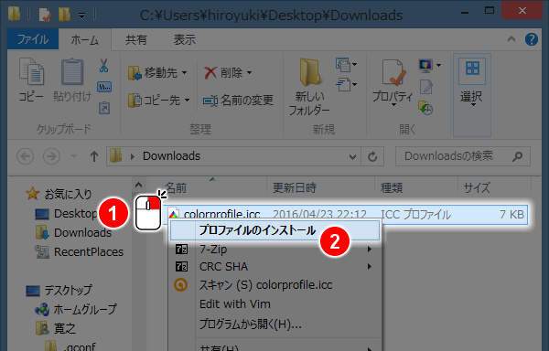Click the refresh button
The width and height of the screenshot is (549, 351).
tap(372, 156)
